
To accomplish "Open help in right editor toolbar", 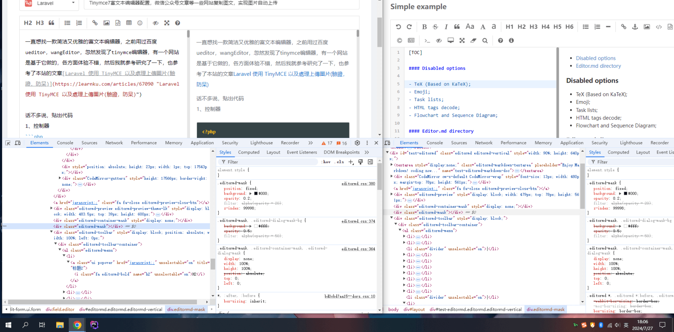I will click(500, 40).
